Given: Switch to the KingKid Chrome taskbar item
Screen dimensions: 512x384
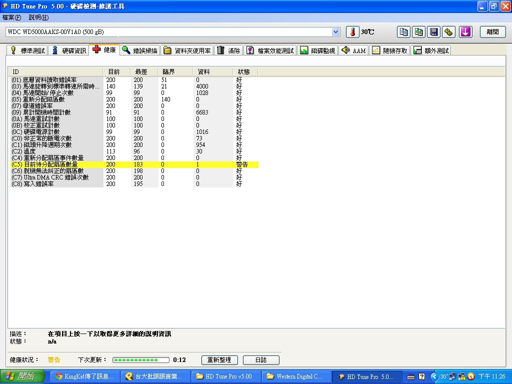Looking at the screenshot, I should click(84, 376).
